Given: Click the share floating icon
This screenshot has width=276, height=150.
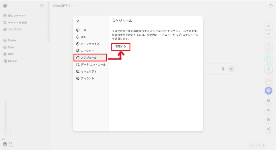Looking at the screenshot, I should pos(268,129).
